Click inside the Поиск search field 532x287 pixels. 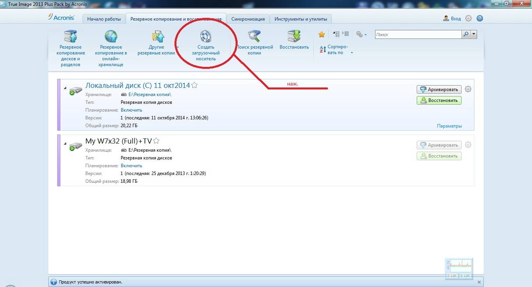pyautogui.click(x=418, y=35)
